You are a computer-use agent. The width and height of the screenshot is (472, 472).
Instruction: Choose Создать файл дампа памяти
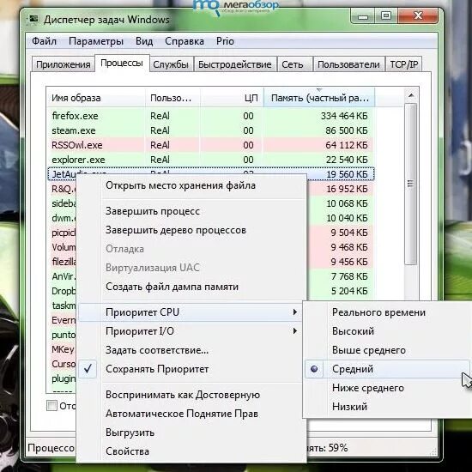pos(192,287)
